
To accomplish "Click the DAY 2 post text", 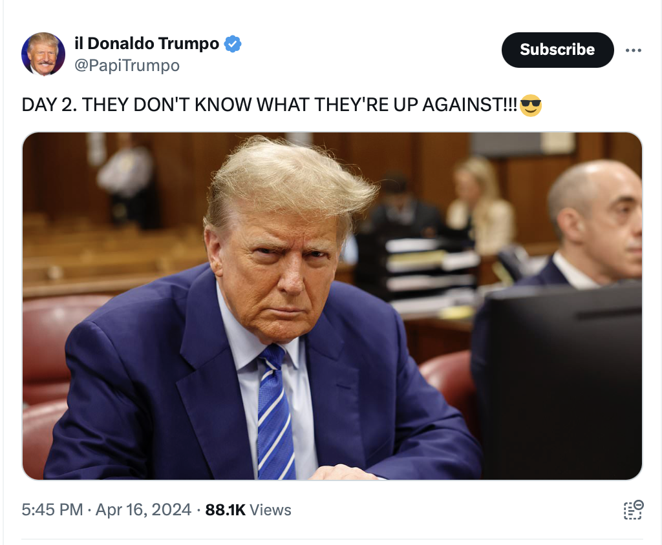I will [x=270, y=105].
